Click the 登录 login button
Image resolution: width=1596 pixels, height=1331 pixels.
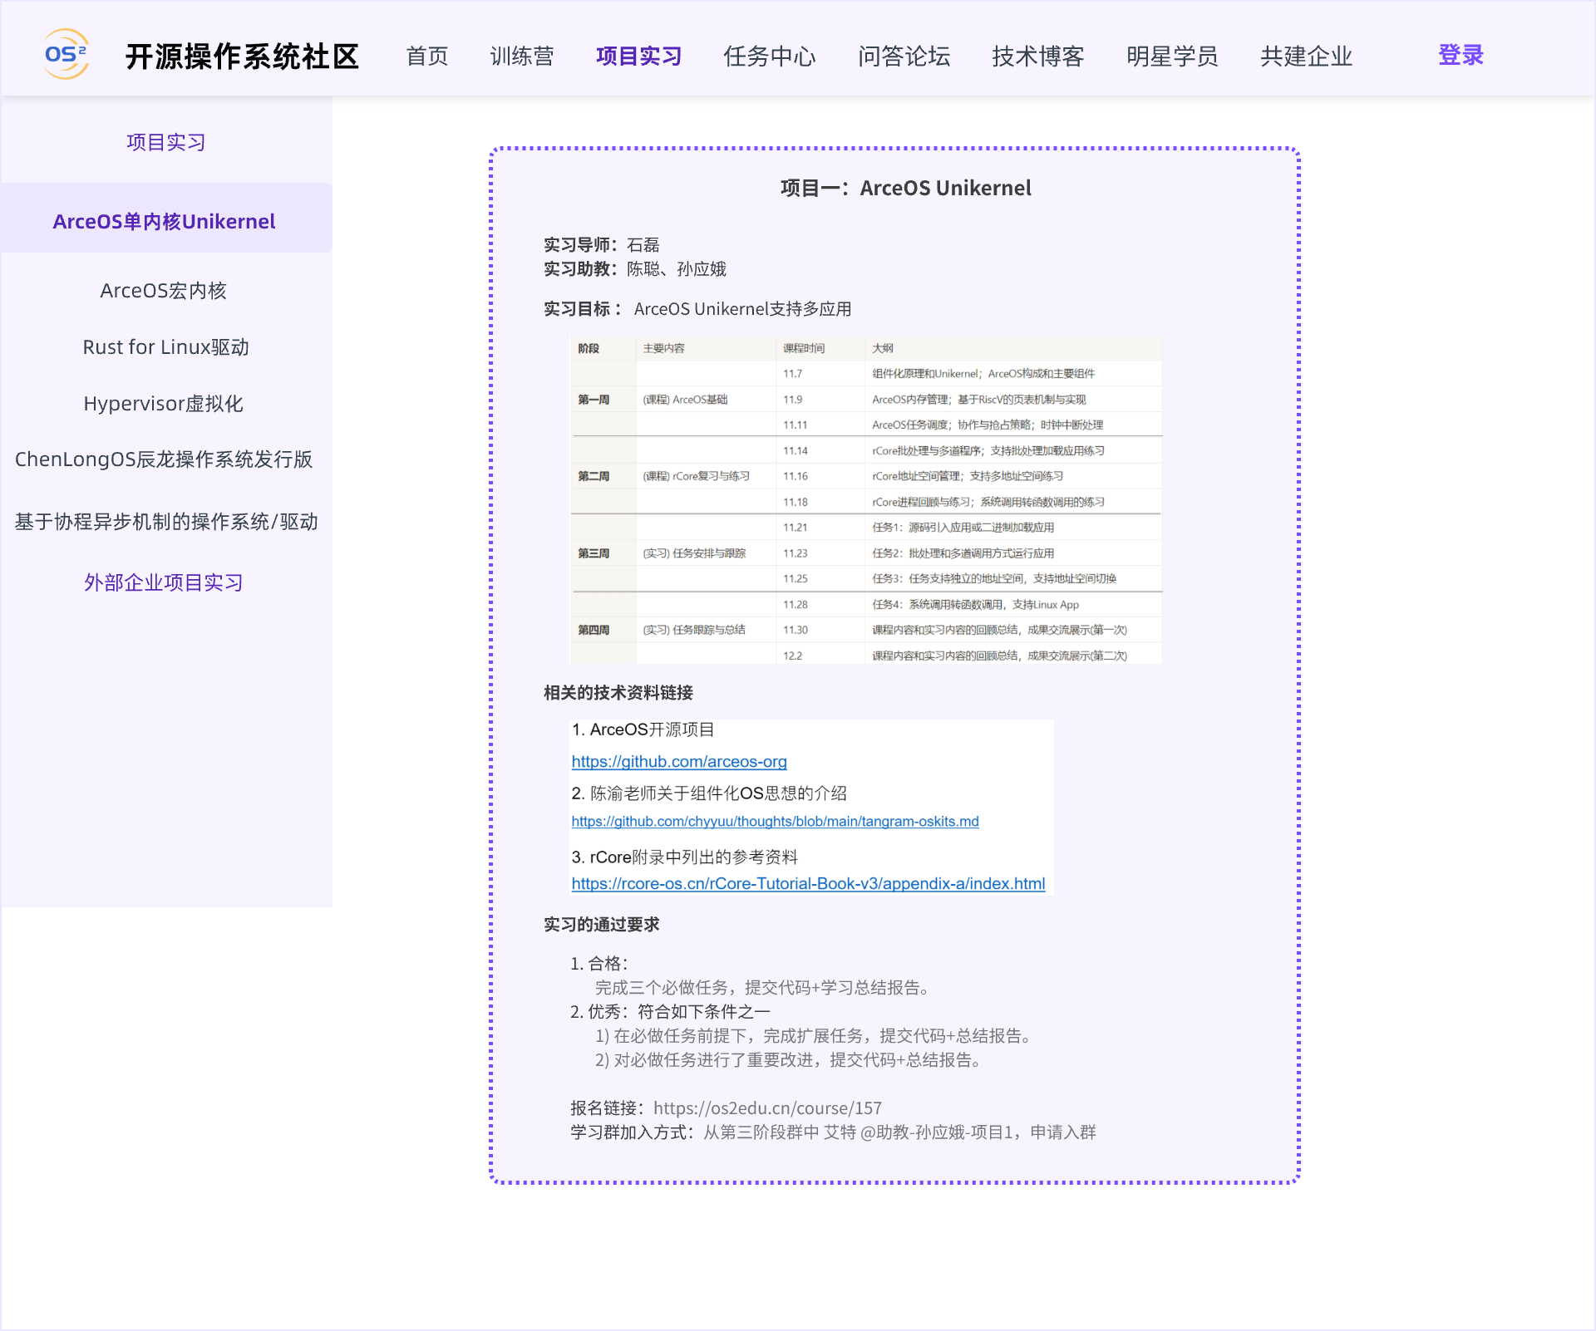(x=1461, y=55)
